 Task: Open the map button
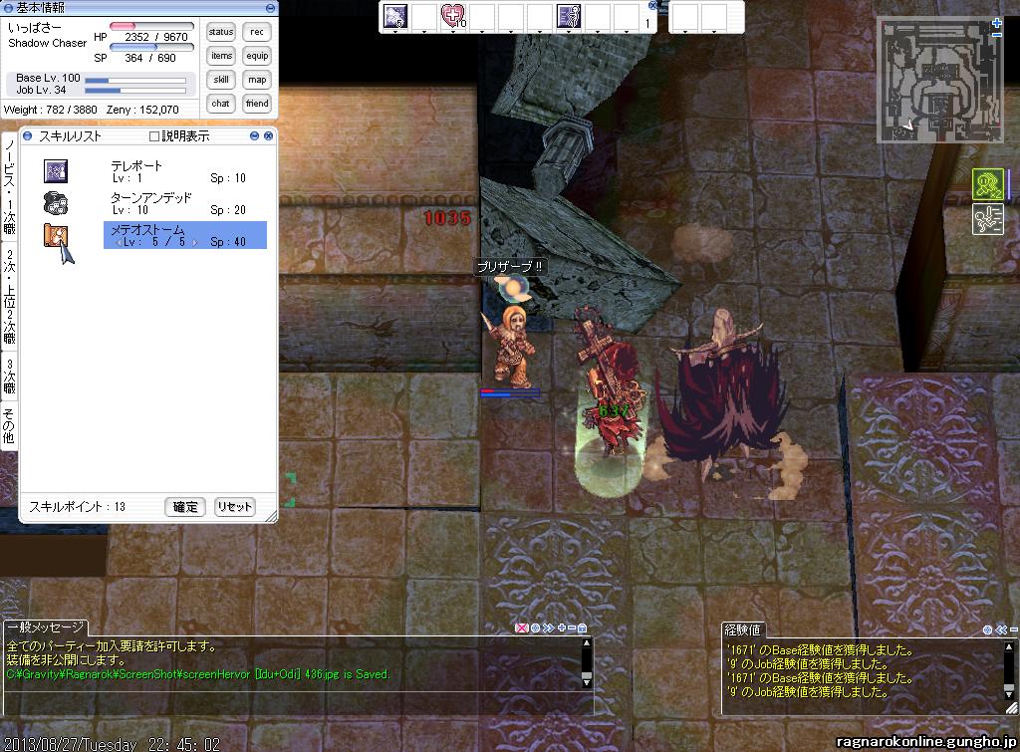pos(257,80)
